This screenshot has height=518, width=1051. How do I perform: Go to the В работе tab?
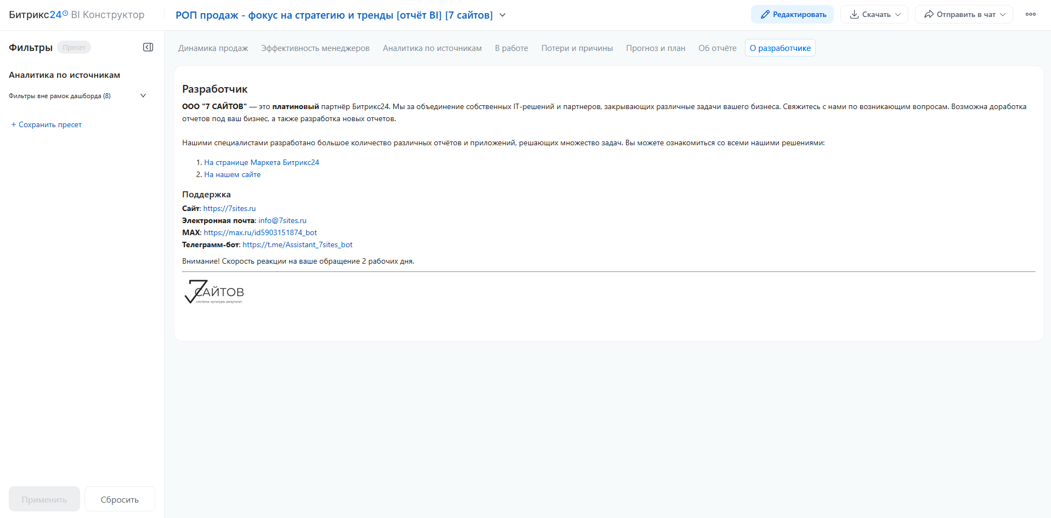pos(511,48)
